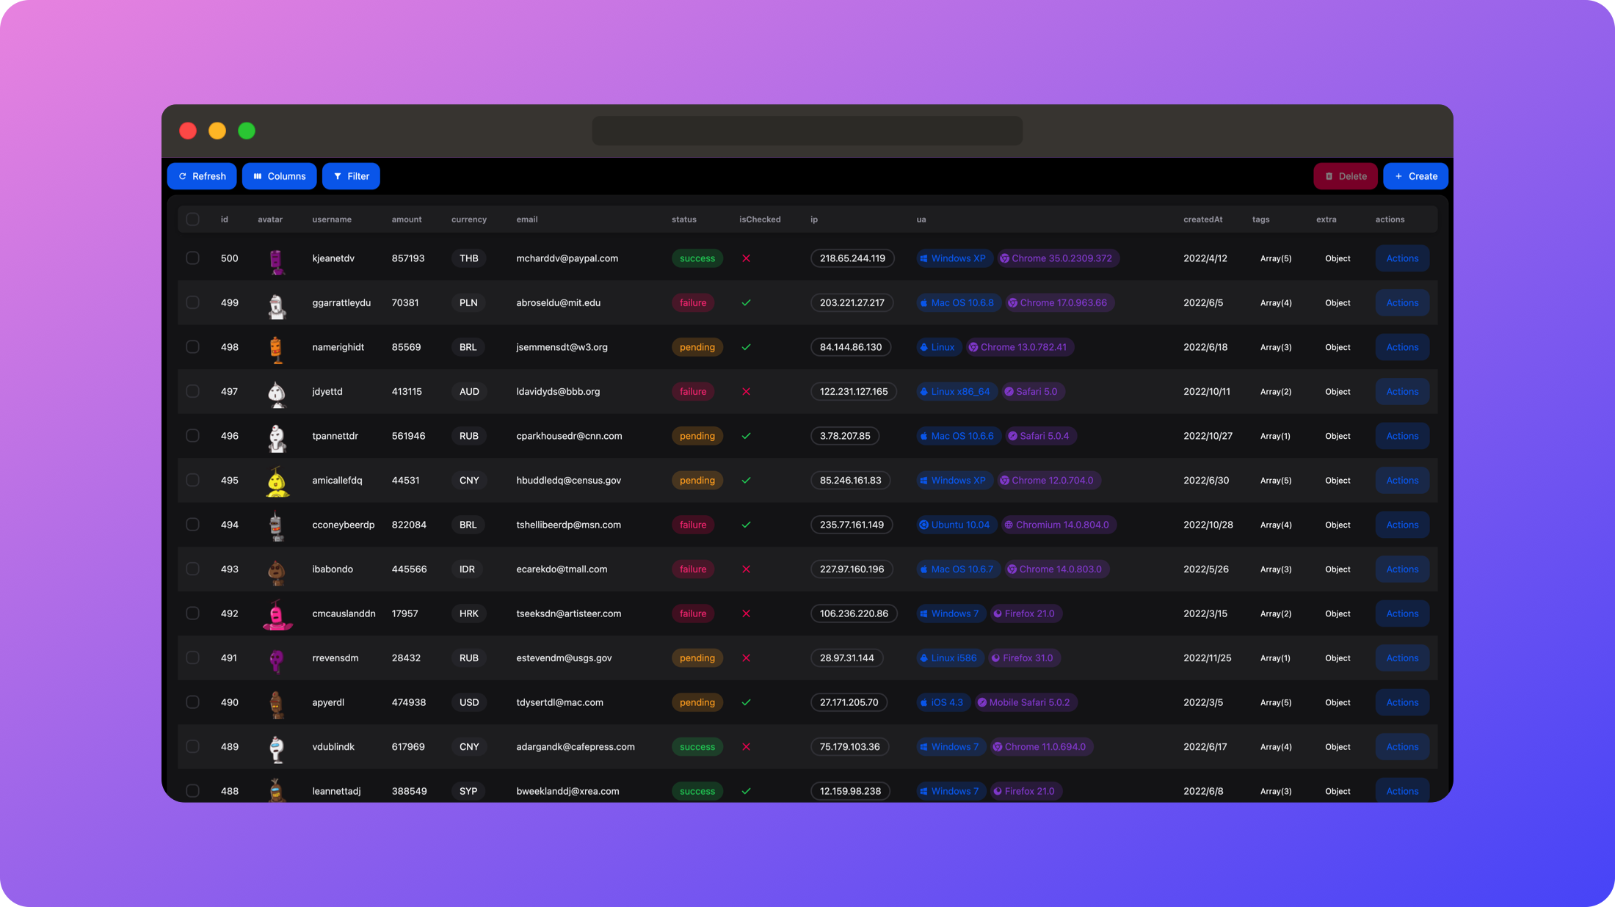Check the checkbox for row 500
The image size is (1615, 907).
click(x=192, y=258)
